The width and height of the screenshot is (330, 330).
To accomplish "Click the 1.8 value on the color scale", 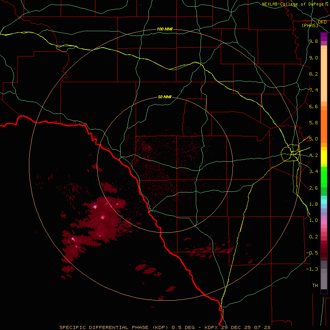I will tap(313, 204).
